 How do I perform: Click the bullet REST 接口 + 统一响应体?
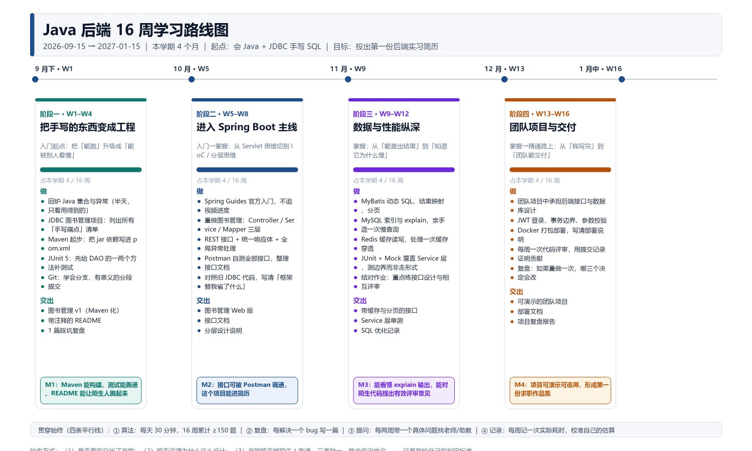(246, 240)
